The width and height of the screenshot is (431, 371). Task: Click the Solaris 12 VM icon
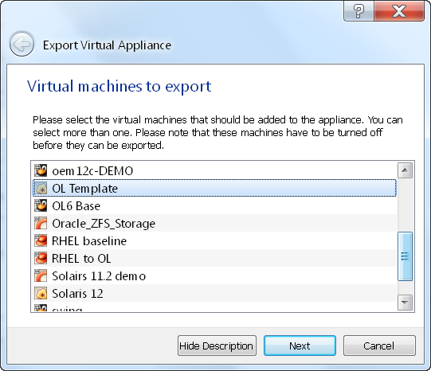coord(41,293)
